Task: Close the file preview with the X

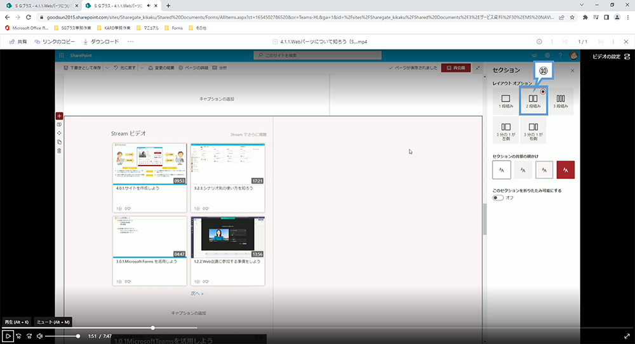Action: (626, 42)
